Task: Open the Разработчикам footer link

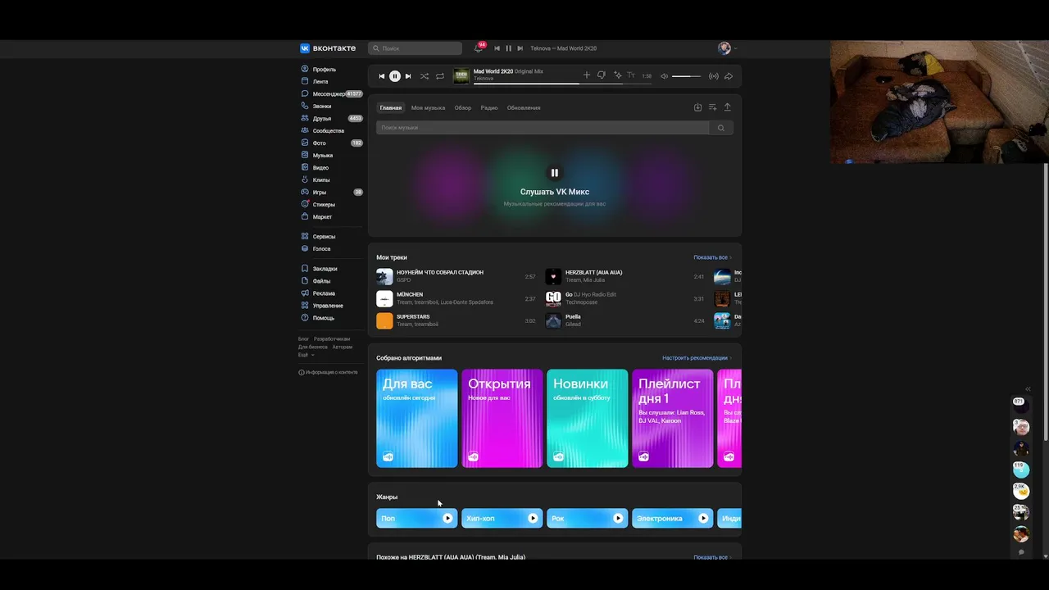Action: [332, 338]
